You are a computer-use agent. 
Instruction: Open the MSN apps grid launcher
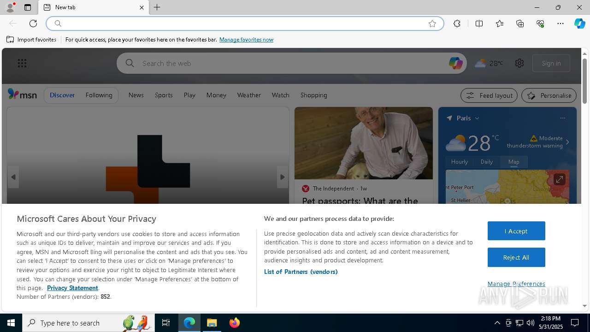coord(22,63)
